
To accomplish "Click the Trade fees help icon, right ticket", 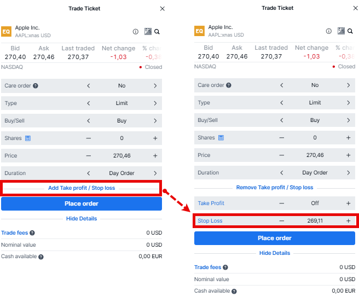I will pos(225,267).
